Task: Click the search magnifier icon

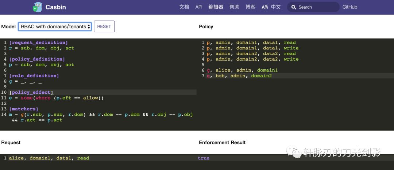Action: 294,7
